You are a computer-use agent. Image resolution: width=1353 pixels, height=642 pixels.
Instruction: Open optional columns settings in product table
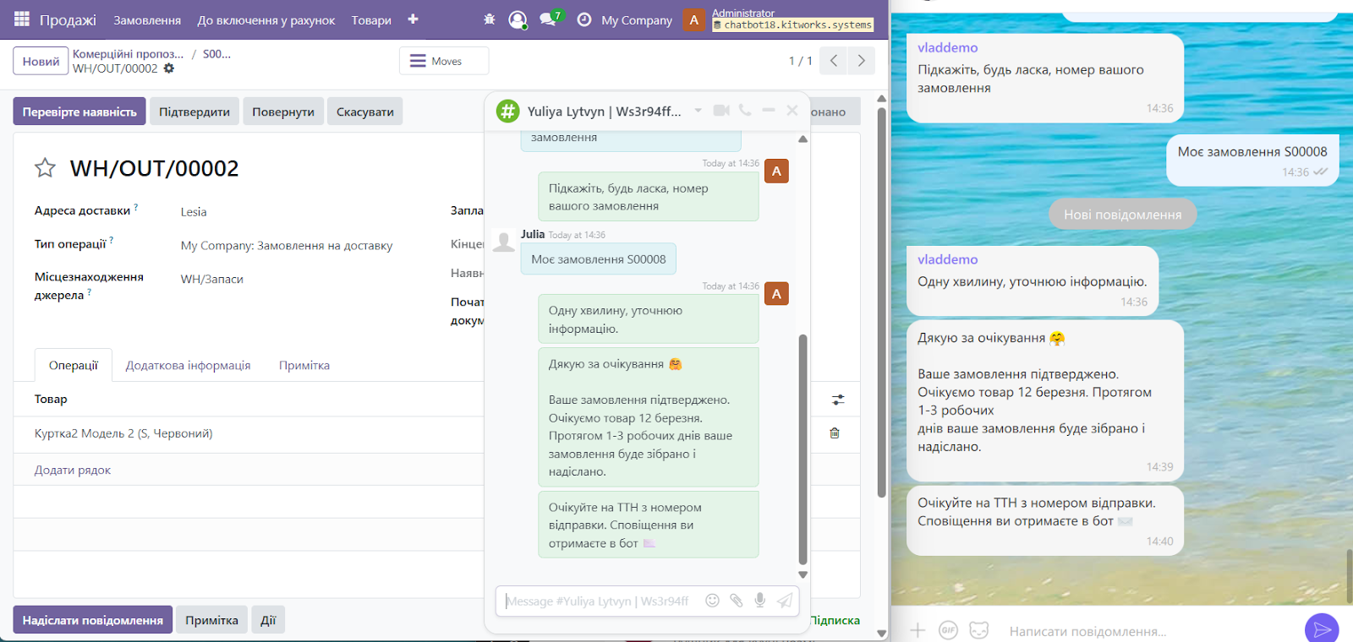(x=838, y=400)
